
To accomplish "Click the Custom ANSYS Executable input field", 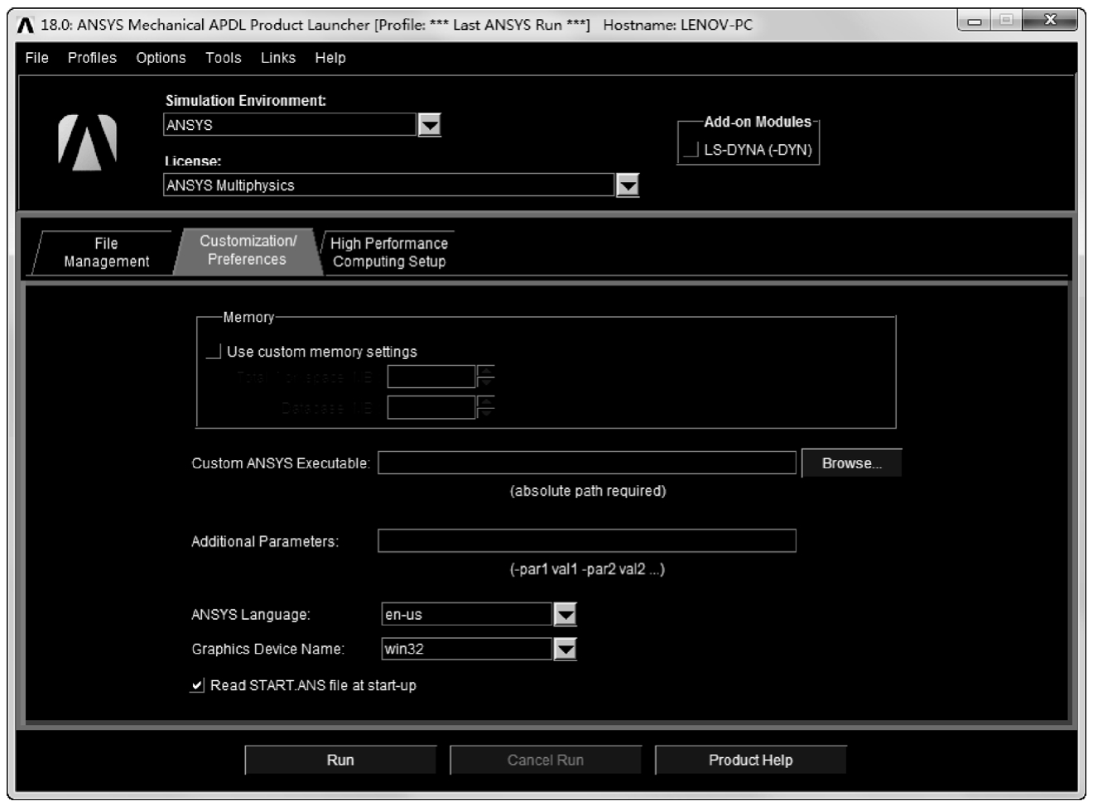I will (x=587, y=463).
